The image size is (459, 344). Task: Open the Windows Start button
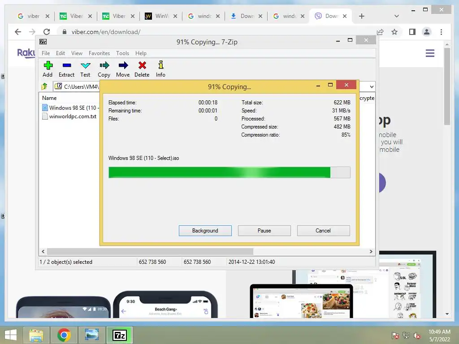tap(11, 335)
